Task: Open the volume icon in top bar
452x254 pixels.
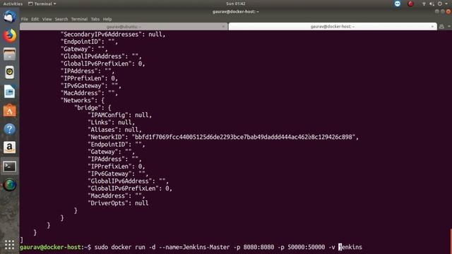Action: (x=432, y=4)
